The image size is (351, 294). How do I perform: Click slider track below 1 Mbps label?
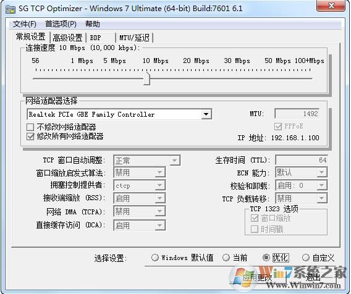click(x=82, y=78)
